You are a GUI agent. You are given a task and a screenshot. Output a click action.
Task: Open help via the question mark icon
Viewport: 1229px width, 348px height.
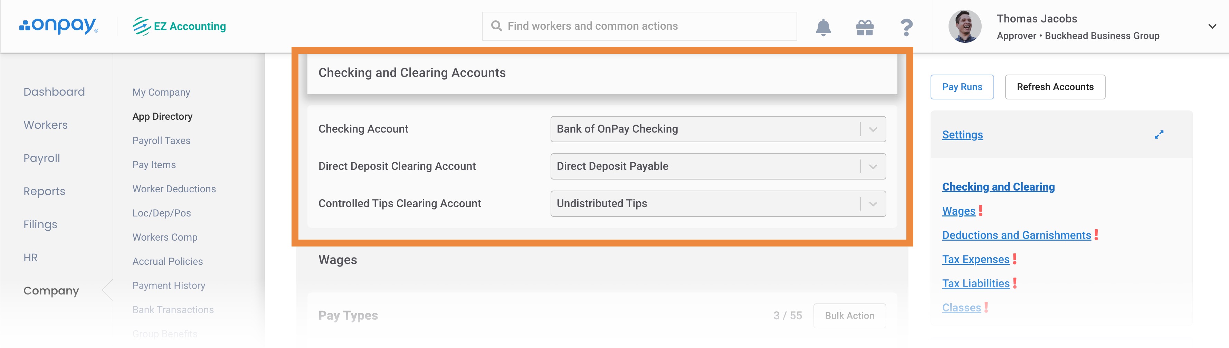coord(906,27)
